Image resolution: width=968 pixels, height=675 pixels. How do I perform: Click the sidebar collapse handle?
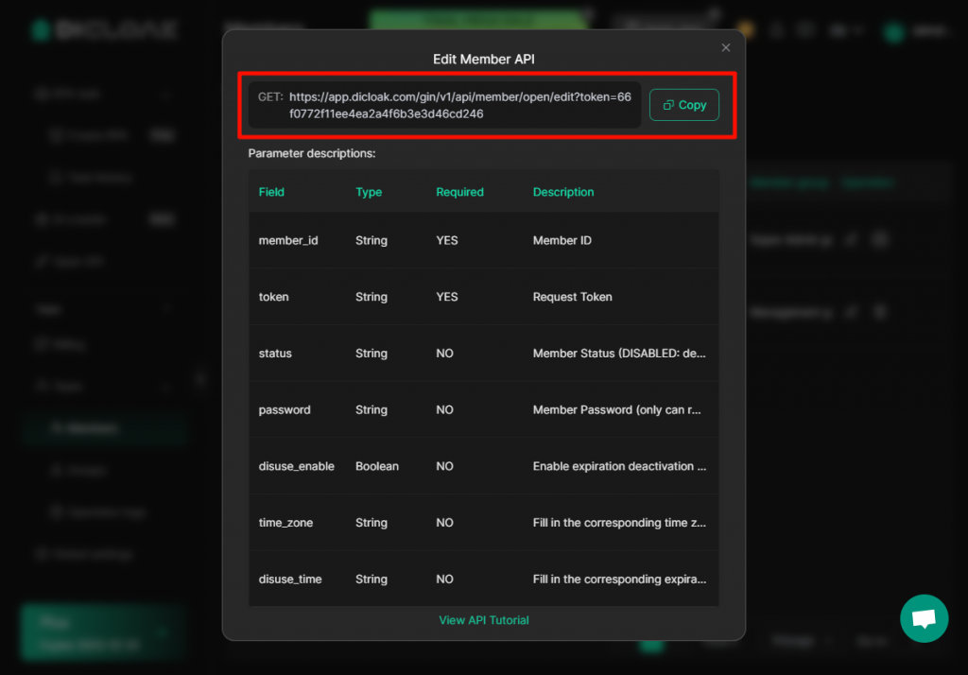click(199, 379)
